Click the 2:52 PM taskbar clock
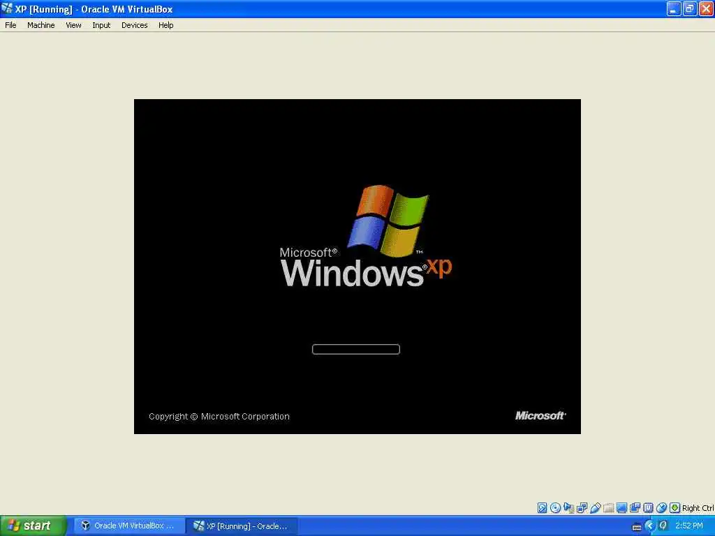715x536 pixels. coord(689,526)
